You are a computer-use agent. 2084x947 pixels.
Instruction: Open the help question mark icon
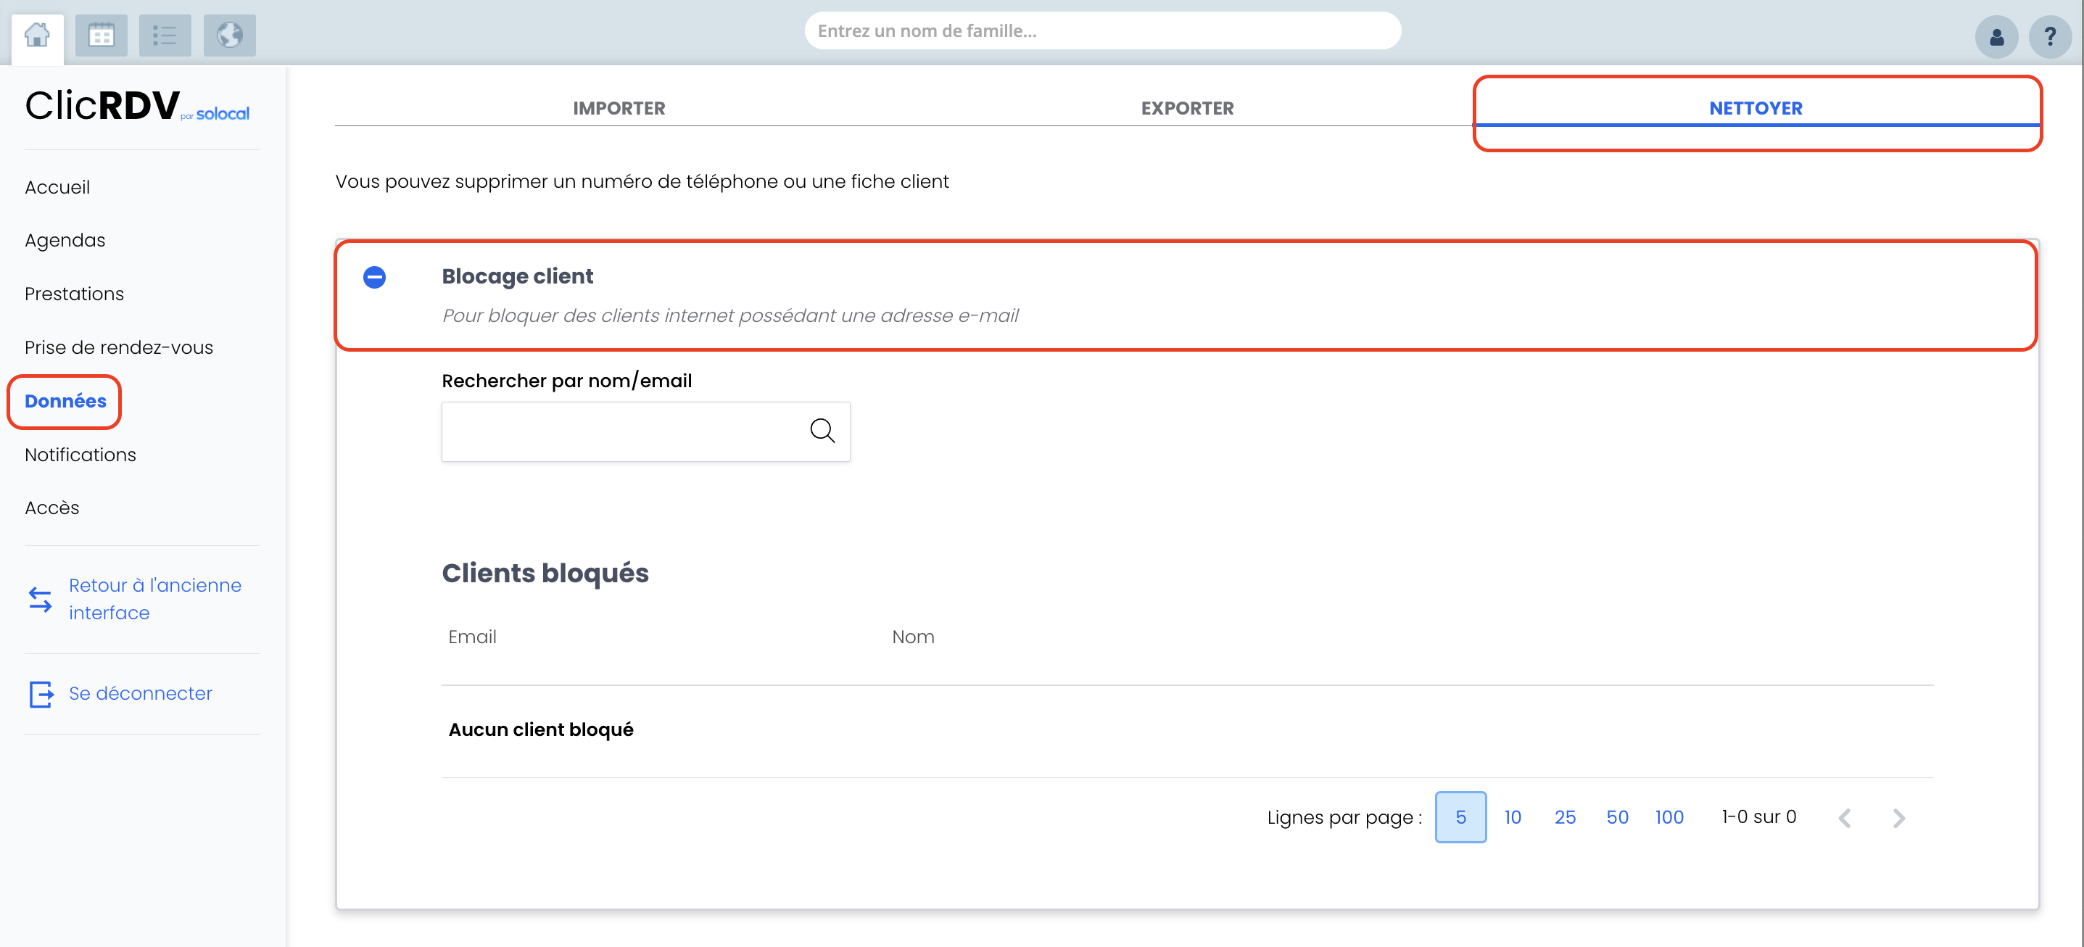[2049, 36]
